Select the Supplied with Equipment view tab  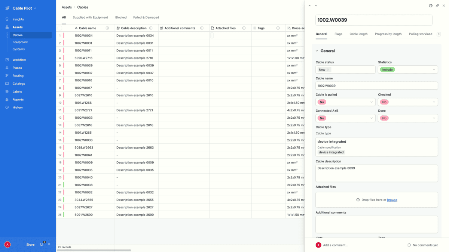[x=90, y=17]
